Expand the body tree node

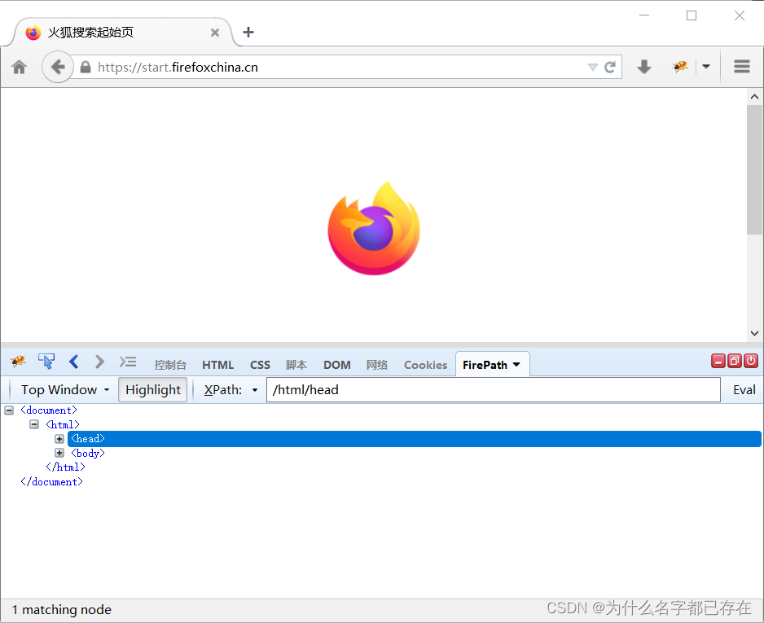[59, 453]
